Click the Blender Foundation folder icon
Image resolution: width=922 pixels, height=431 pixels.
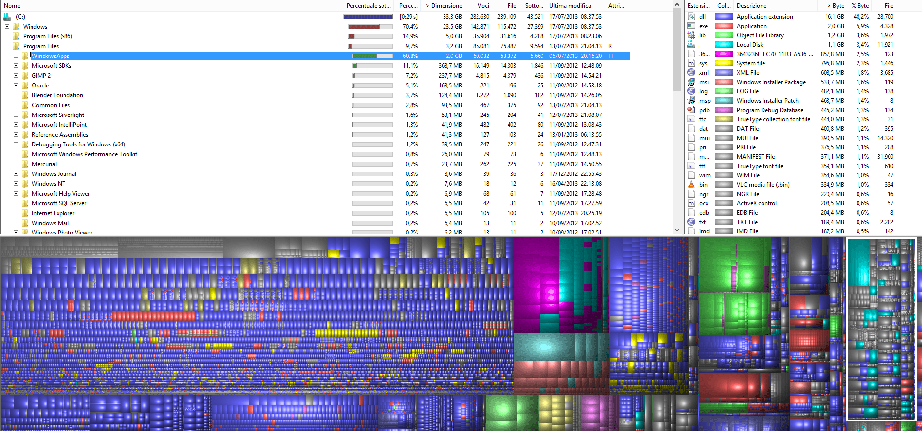[25, 95]
